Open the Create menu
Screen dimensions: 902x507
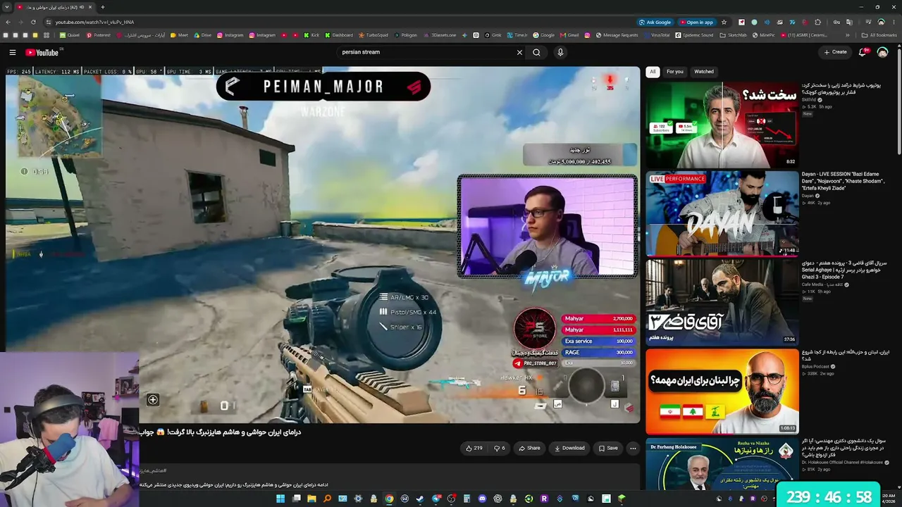836,52
